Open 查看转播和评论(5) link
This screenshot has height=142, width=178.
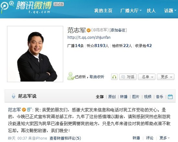click(x=65, y=138)
